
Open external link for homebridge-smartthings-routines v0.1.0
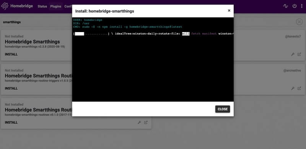tap(146, 123)
